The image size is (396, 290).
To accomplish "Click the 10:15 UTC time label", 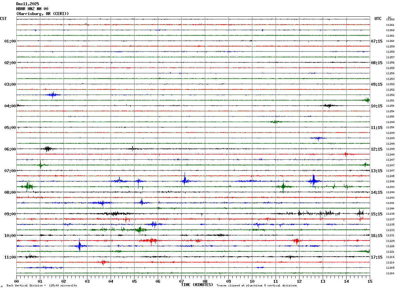I will (x=377, y=106).
